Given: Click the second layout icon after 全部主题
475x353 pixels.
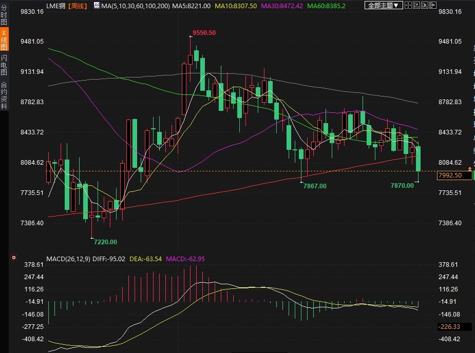Looking at the screenshot, I should [x=416, y=6].
